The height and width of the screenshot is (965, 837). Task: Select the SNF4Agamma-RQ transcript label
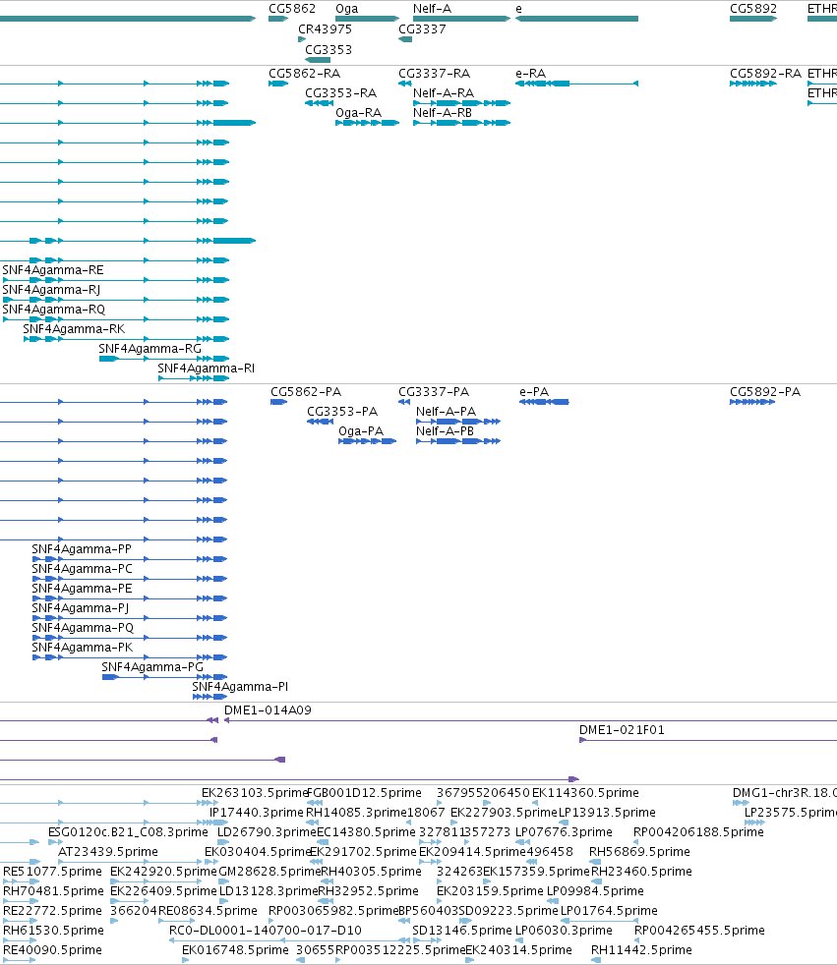pyautogui.click(x=53, y=310)
